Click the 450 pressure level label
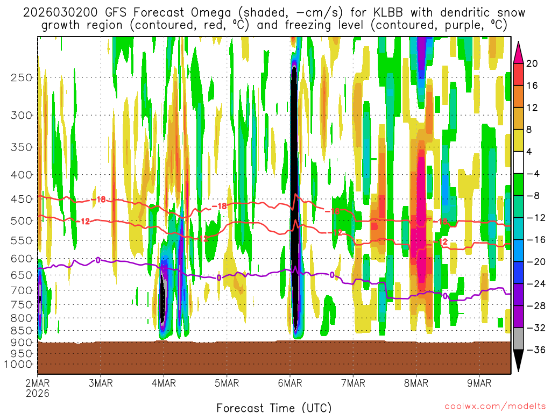The image size is (551, 413). tap(22, 199)
